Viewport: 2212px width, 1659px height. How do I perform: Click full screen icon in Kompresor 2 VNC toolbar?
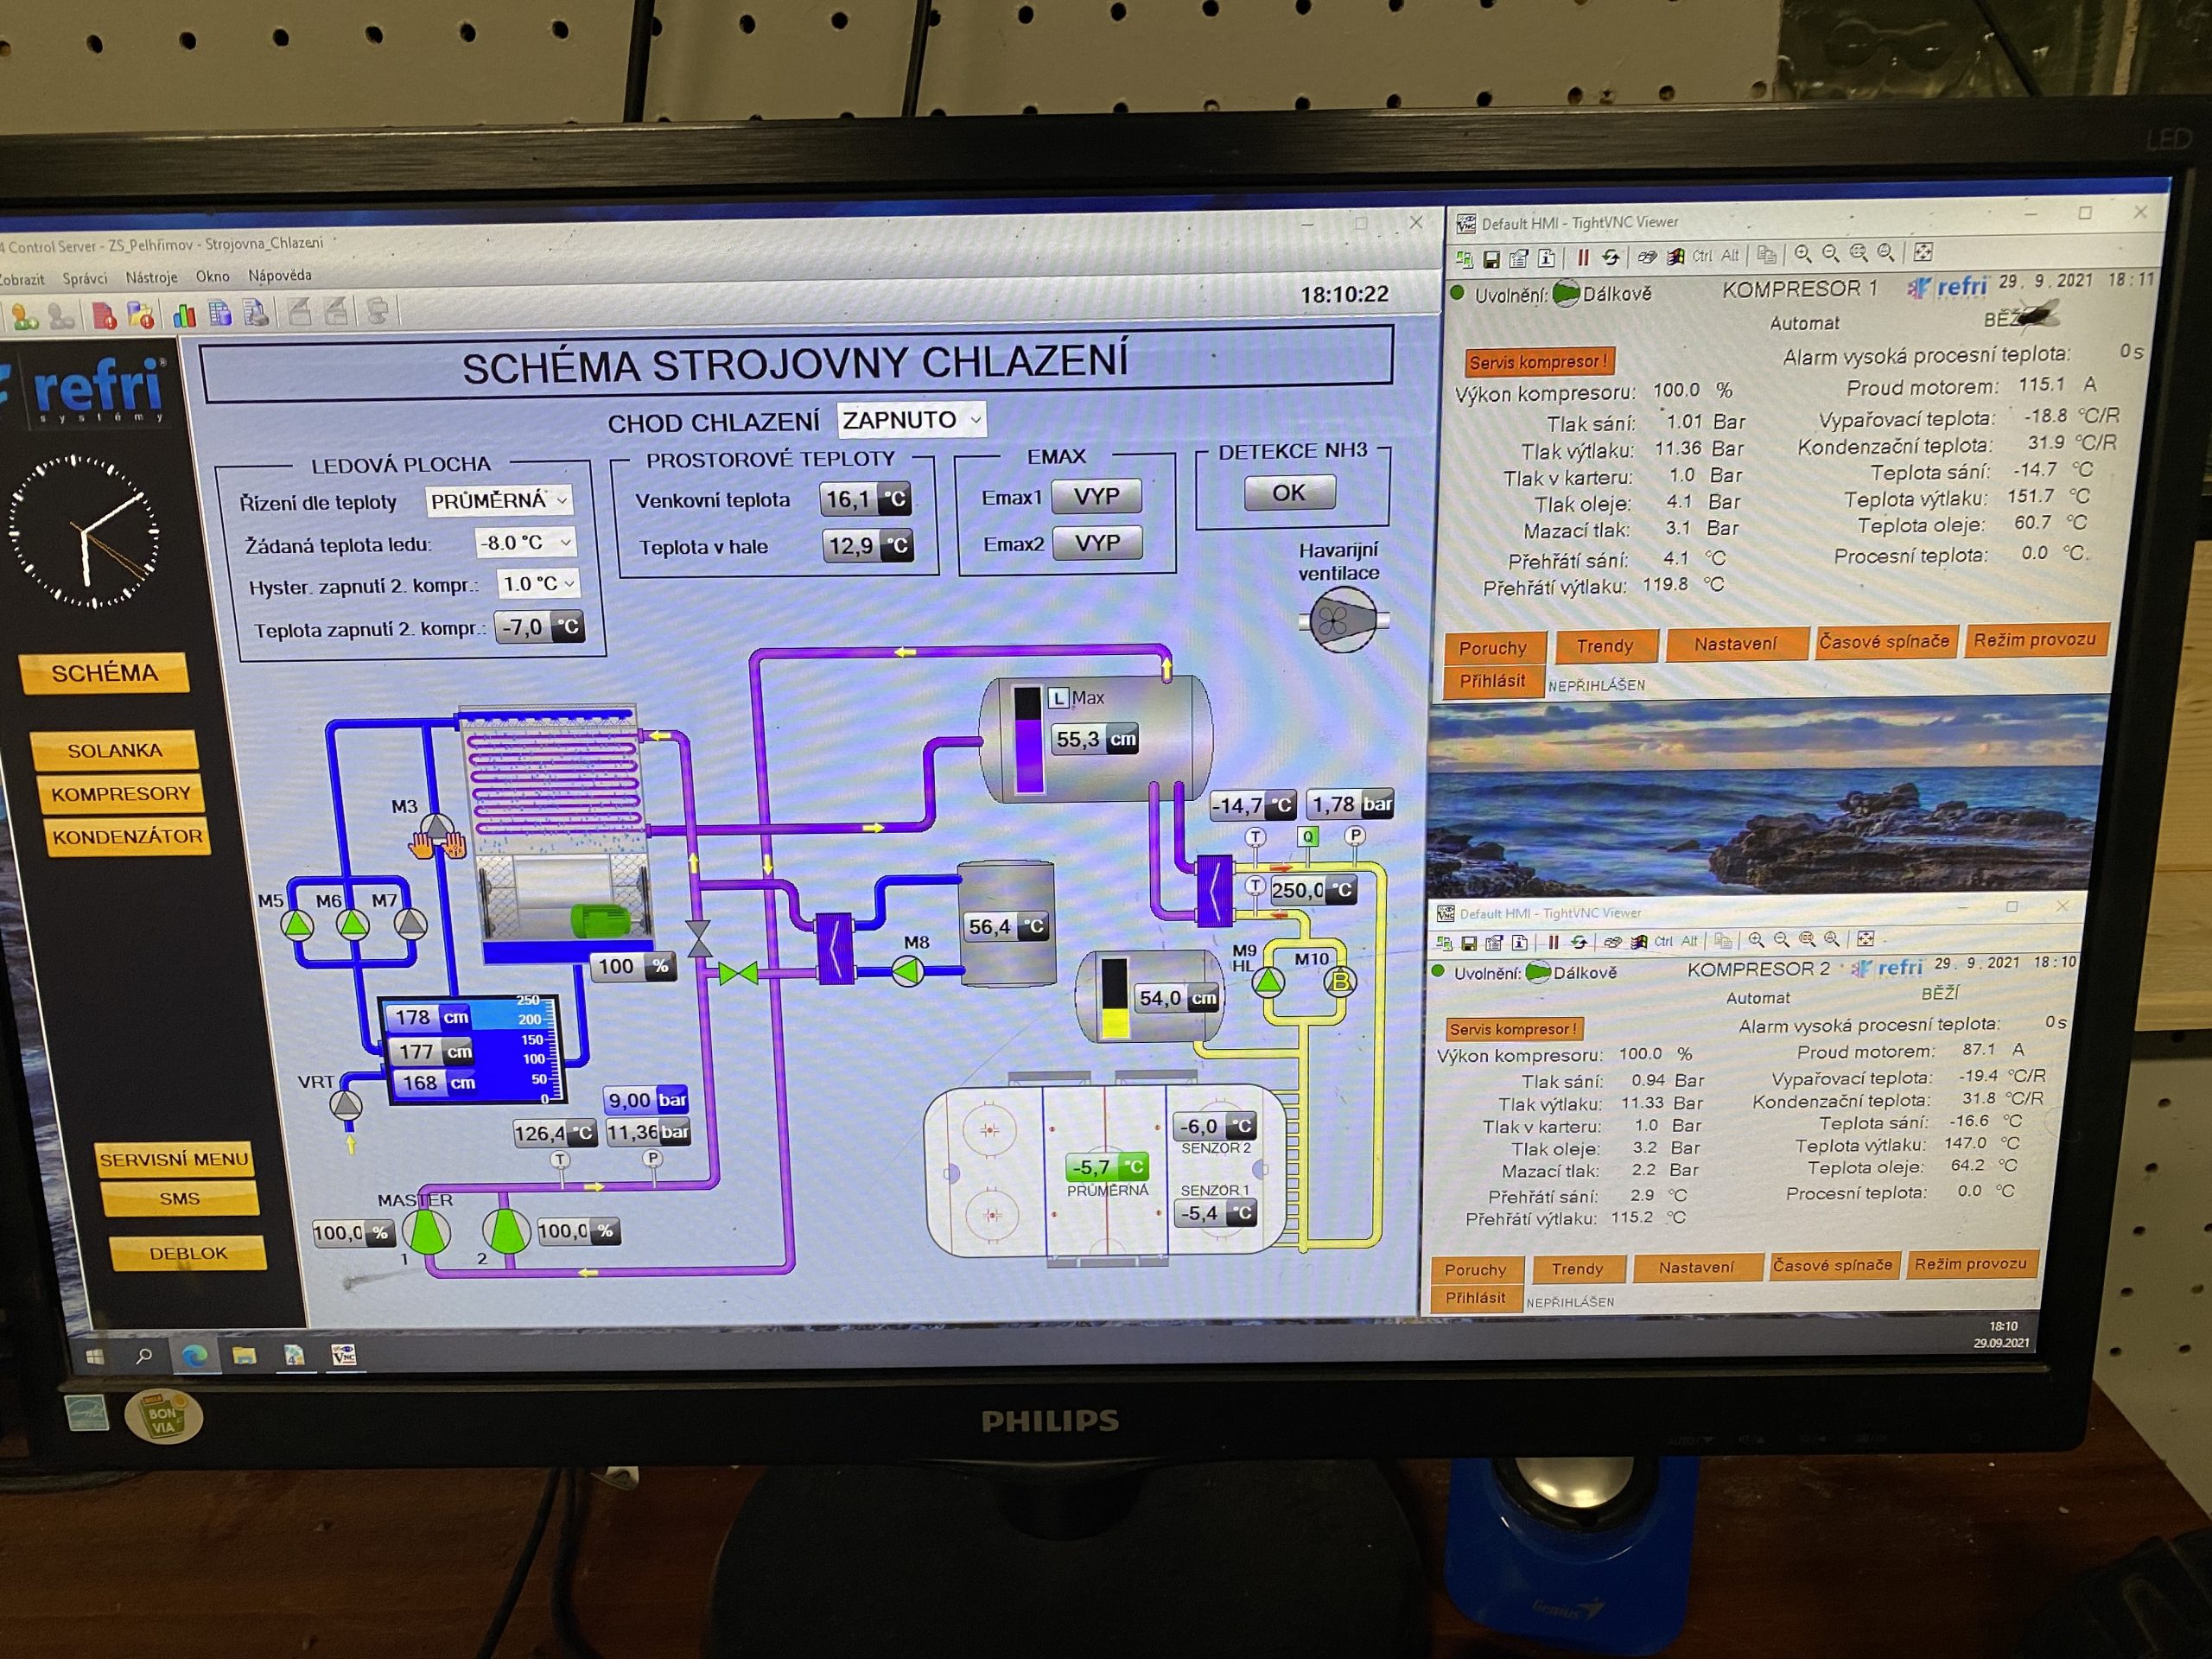point(1865,938)
